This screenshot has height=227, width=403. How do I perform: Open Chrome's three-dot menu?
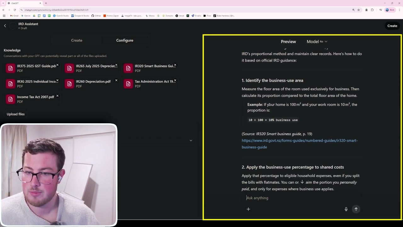point(399,10)
